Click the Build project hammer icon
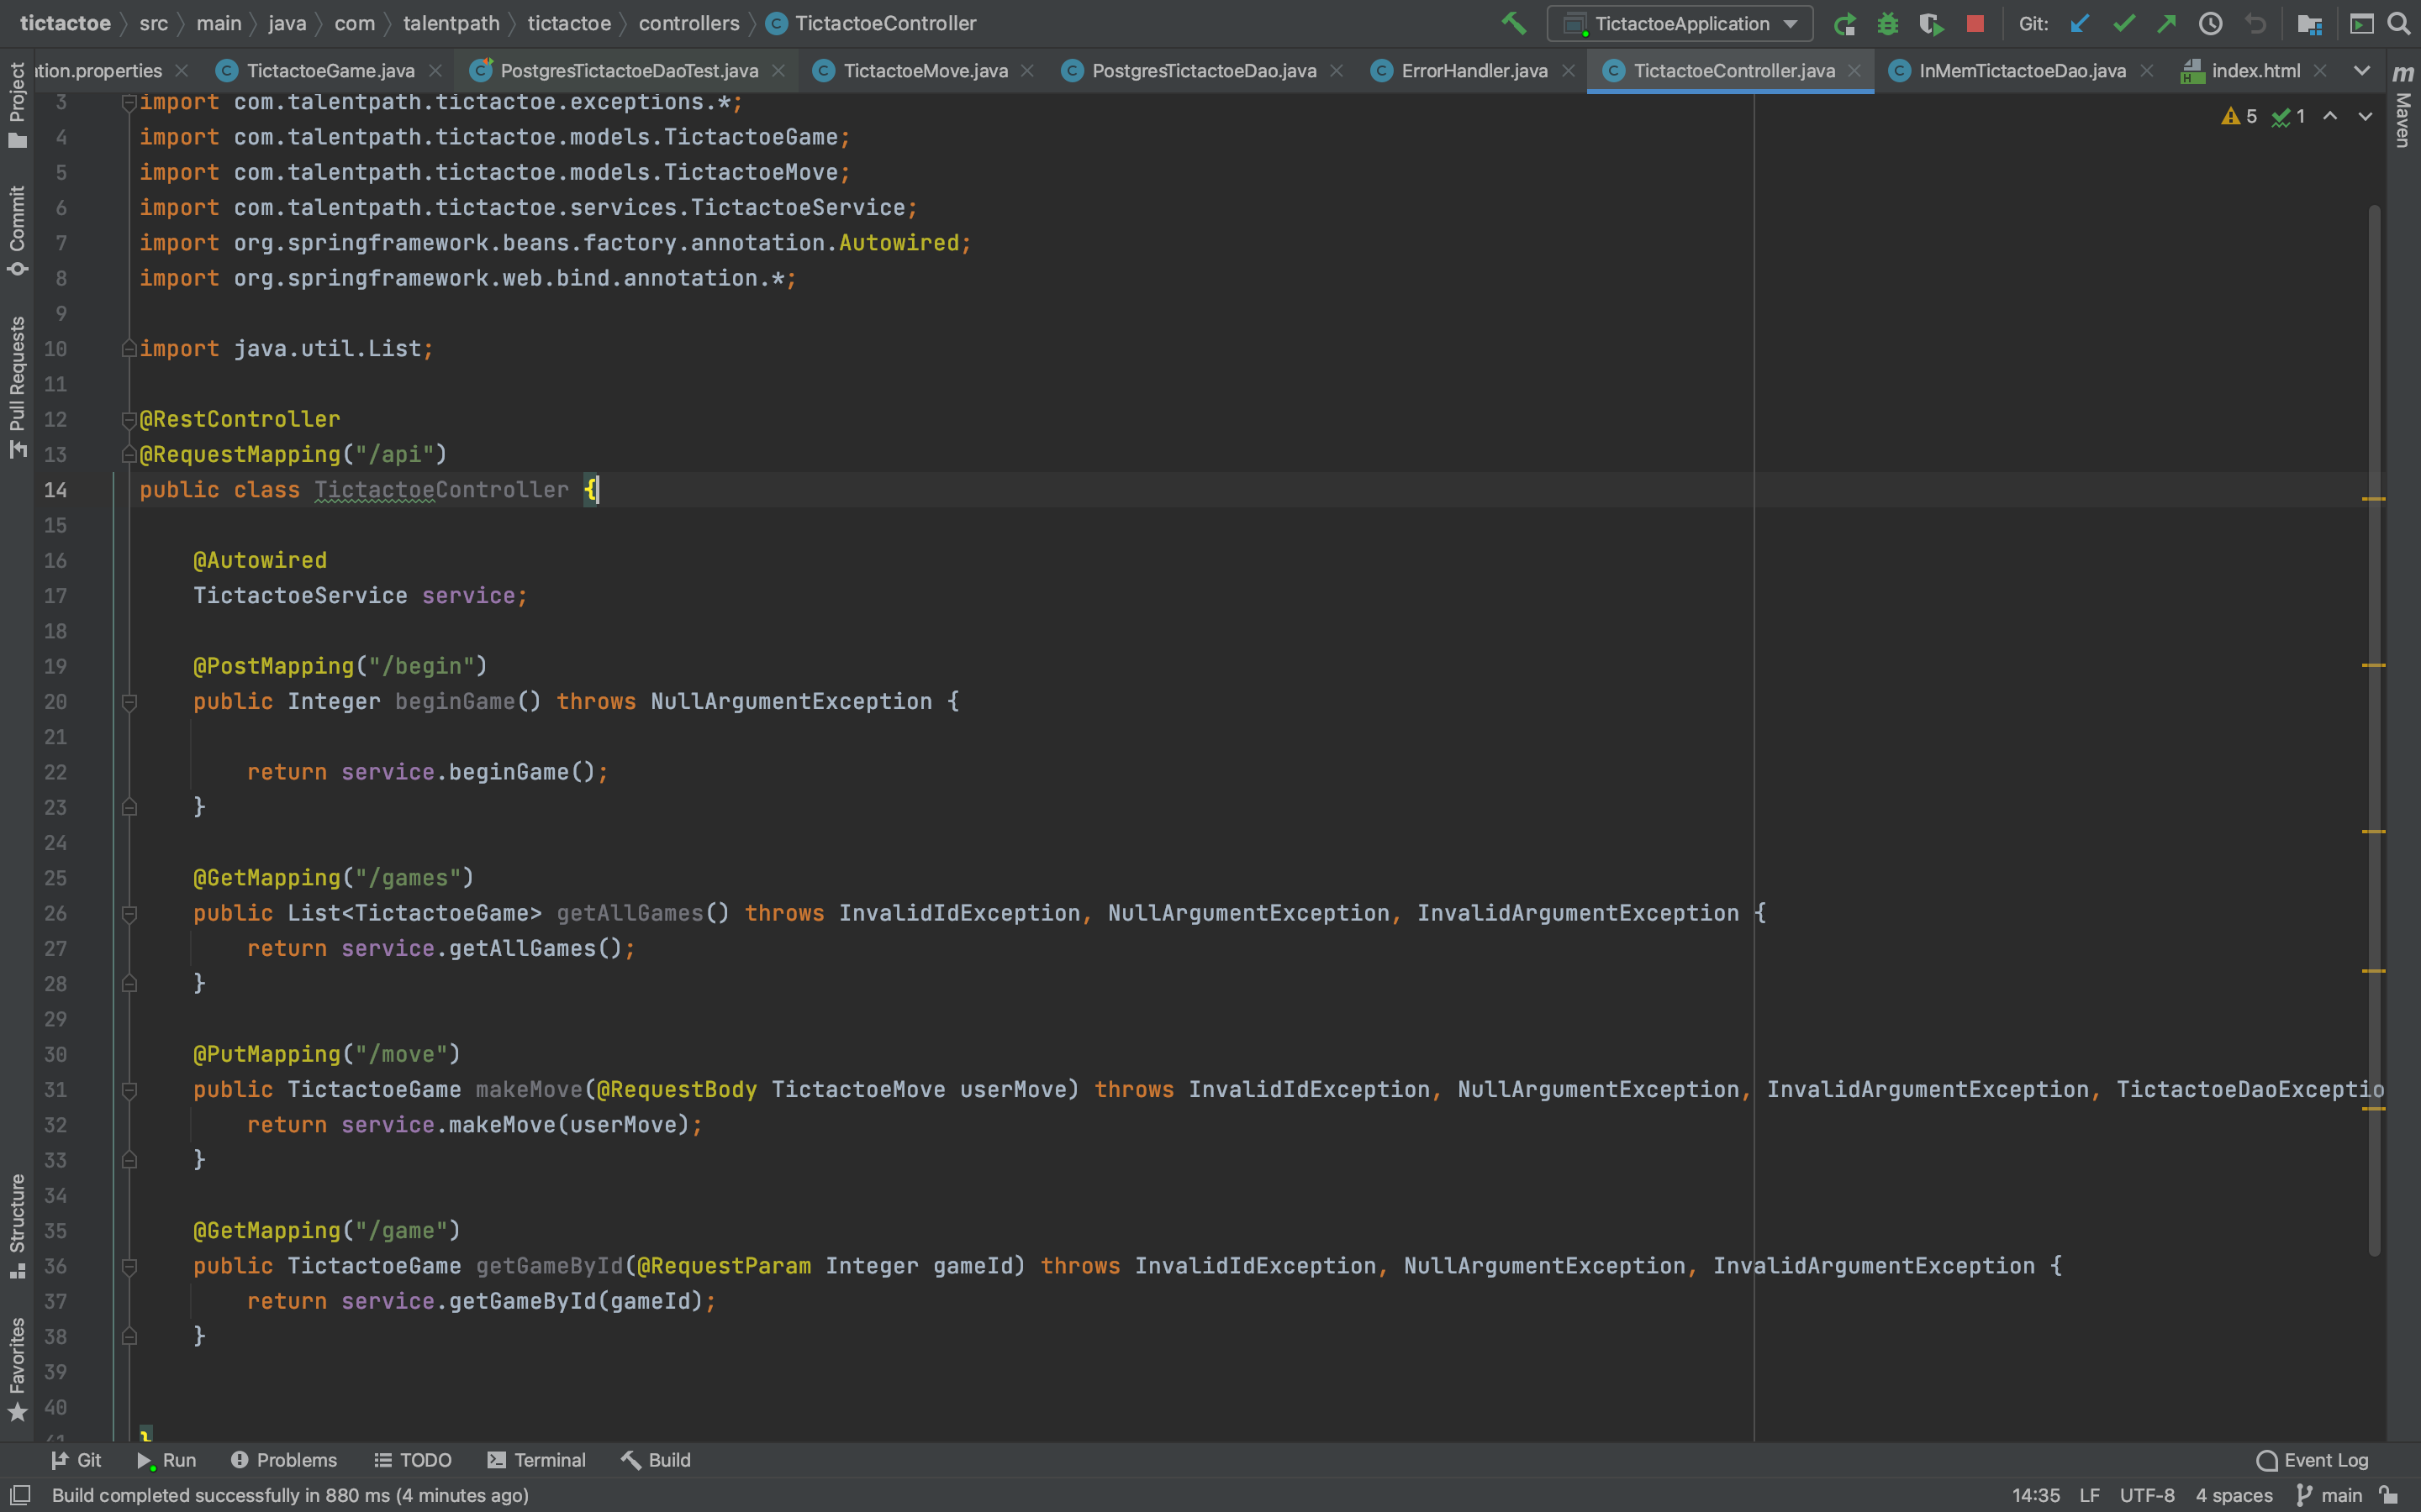 (1514, 23)
